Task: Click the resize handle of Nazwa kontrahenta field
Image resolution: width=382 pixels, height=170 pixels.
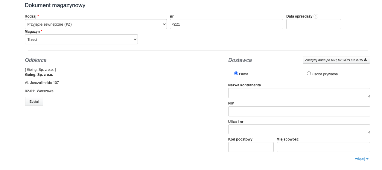Action: (x=369, y=96)
